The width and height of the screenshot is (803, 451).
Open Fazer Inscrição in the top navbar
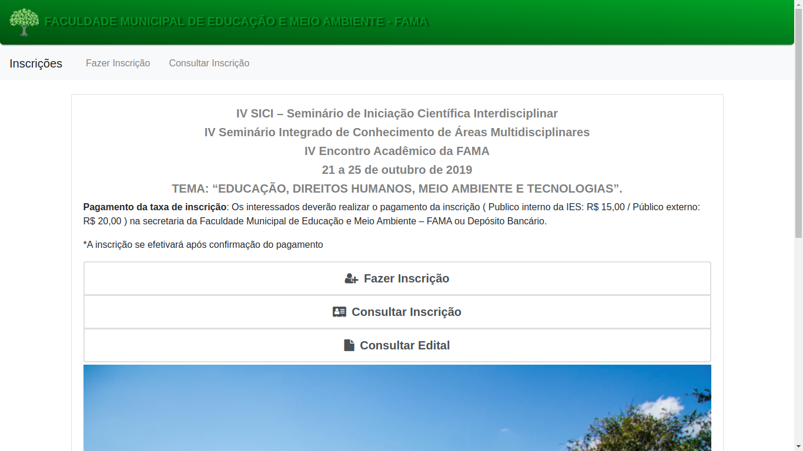118,63
